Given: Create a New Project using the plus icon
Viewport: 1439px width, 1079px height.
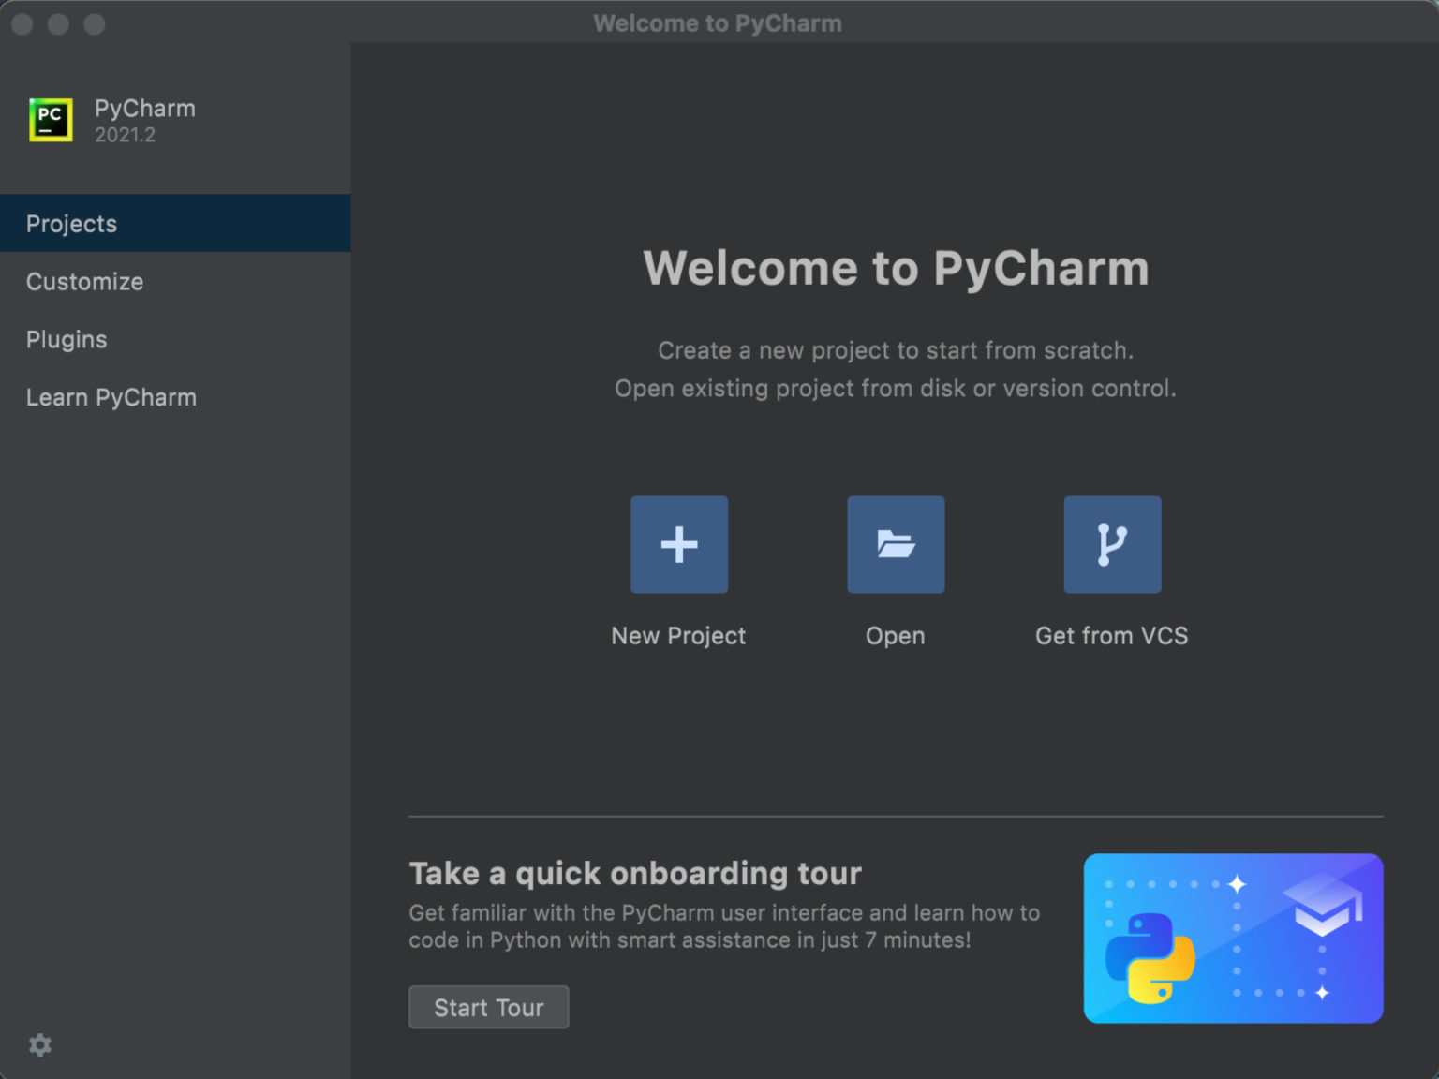Looking at the screenshot, I should coord(678,544).
